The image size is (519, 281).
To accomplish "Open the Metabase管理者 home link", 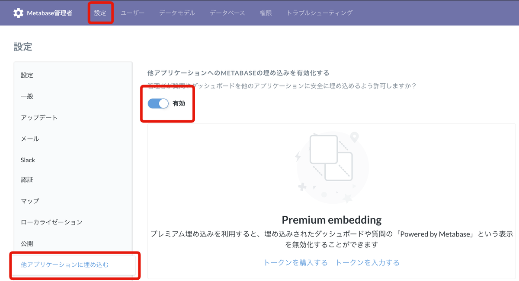I will point(49,13).
